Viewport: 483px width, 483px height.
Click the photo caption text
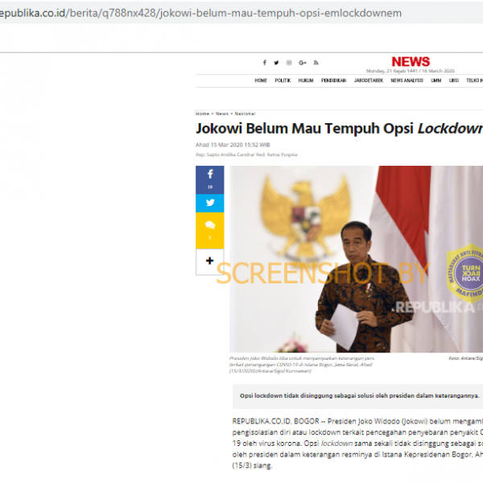coord(302,365)
